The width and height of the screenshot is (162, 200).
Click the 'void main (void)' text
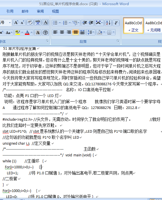tap(78, 155)
